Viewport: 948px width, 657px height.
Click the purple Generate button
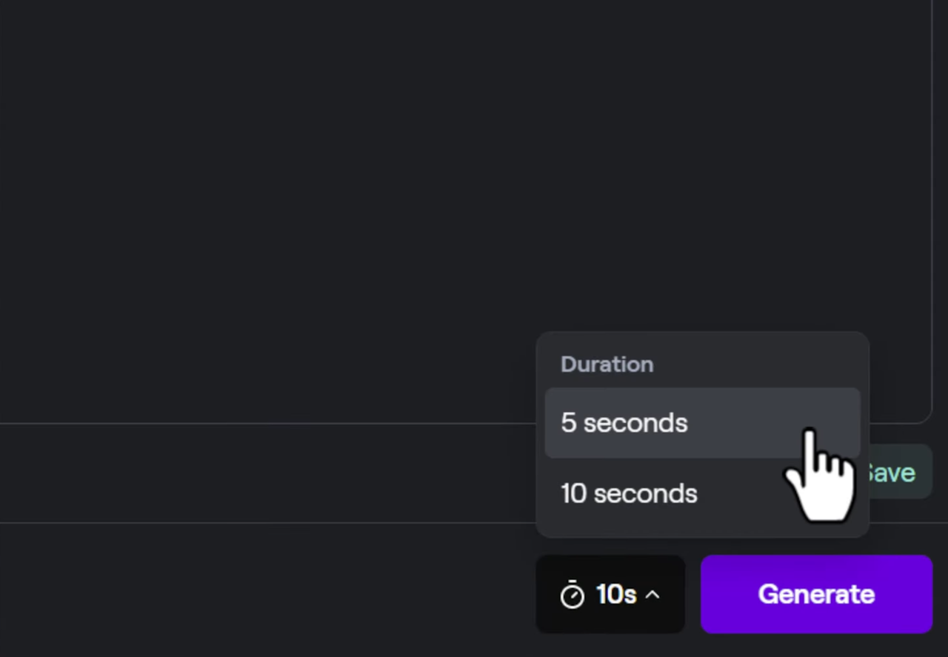816,594
